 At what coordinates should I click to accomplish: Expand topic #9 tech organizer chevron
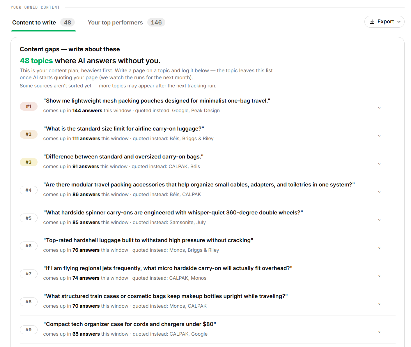[x=379, y=332]
